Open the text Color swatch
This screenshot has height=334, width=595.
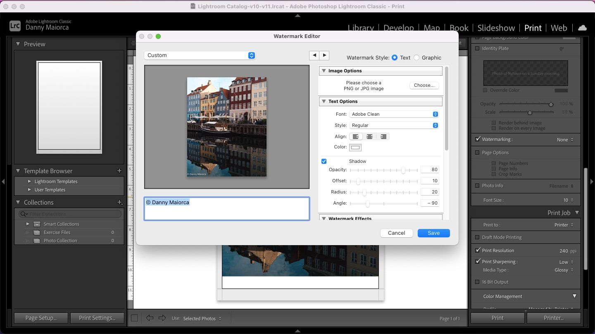click(x=355, y=147)
